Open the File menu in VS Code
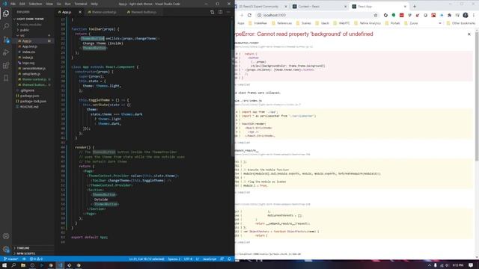 tap(13, 4)
